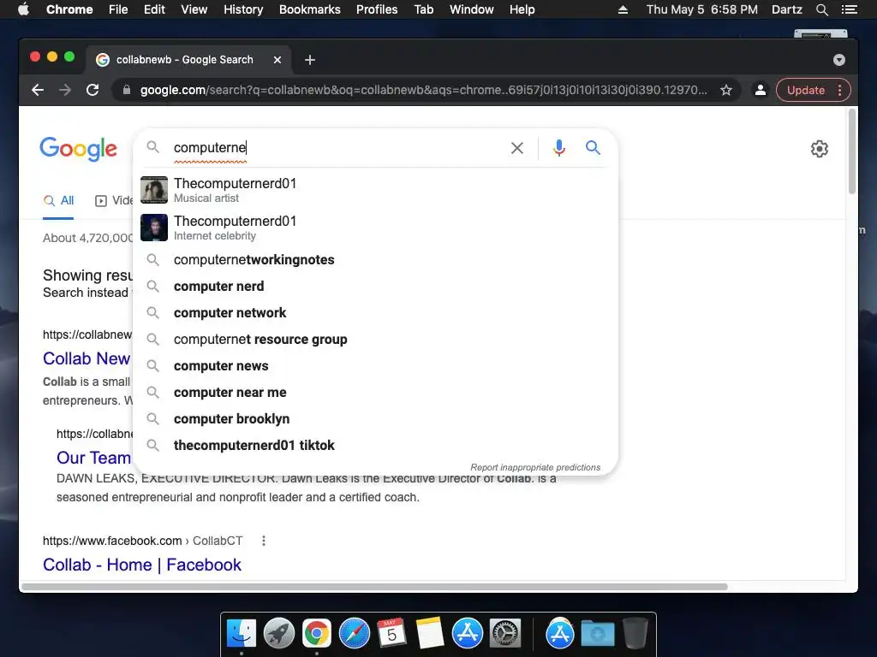The height and width of the screenshot is (657, 877).
Task: Open Calendar from the dock
Action: point(391,634)
